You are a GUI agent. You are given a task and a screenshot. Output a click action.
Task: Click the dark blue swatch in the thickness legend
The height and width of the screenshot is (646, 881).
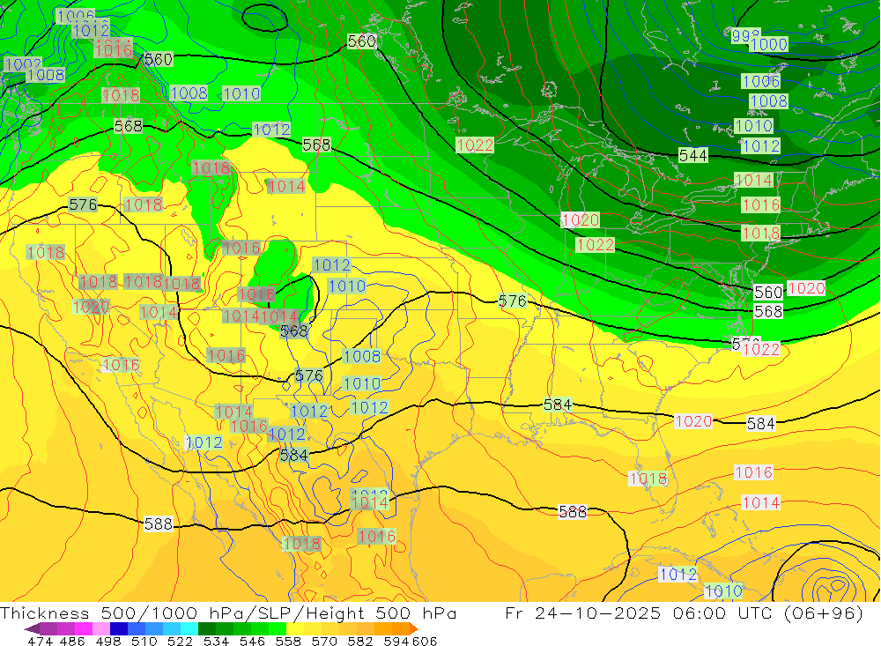119,628
